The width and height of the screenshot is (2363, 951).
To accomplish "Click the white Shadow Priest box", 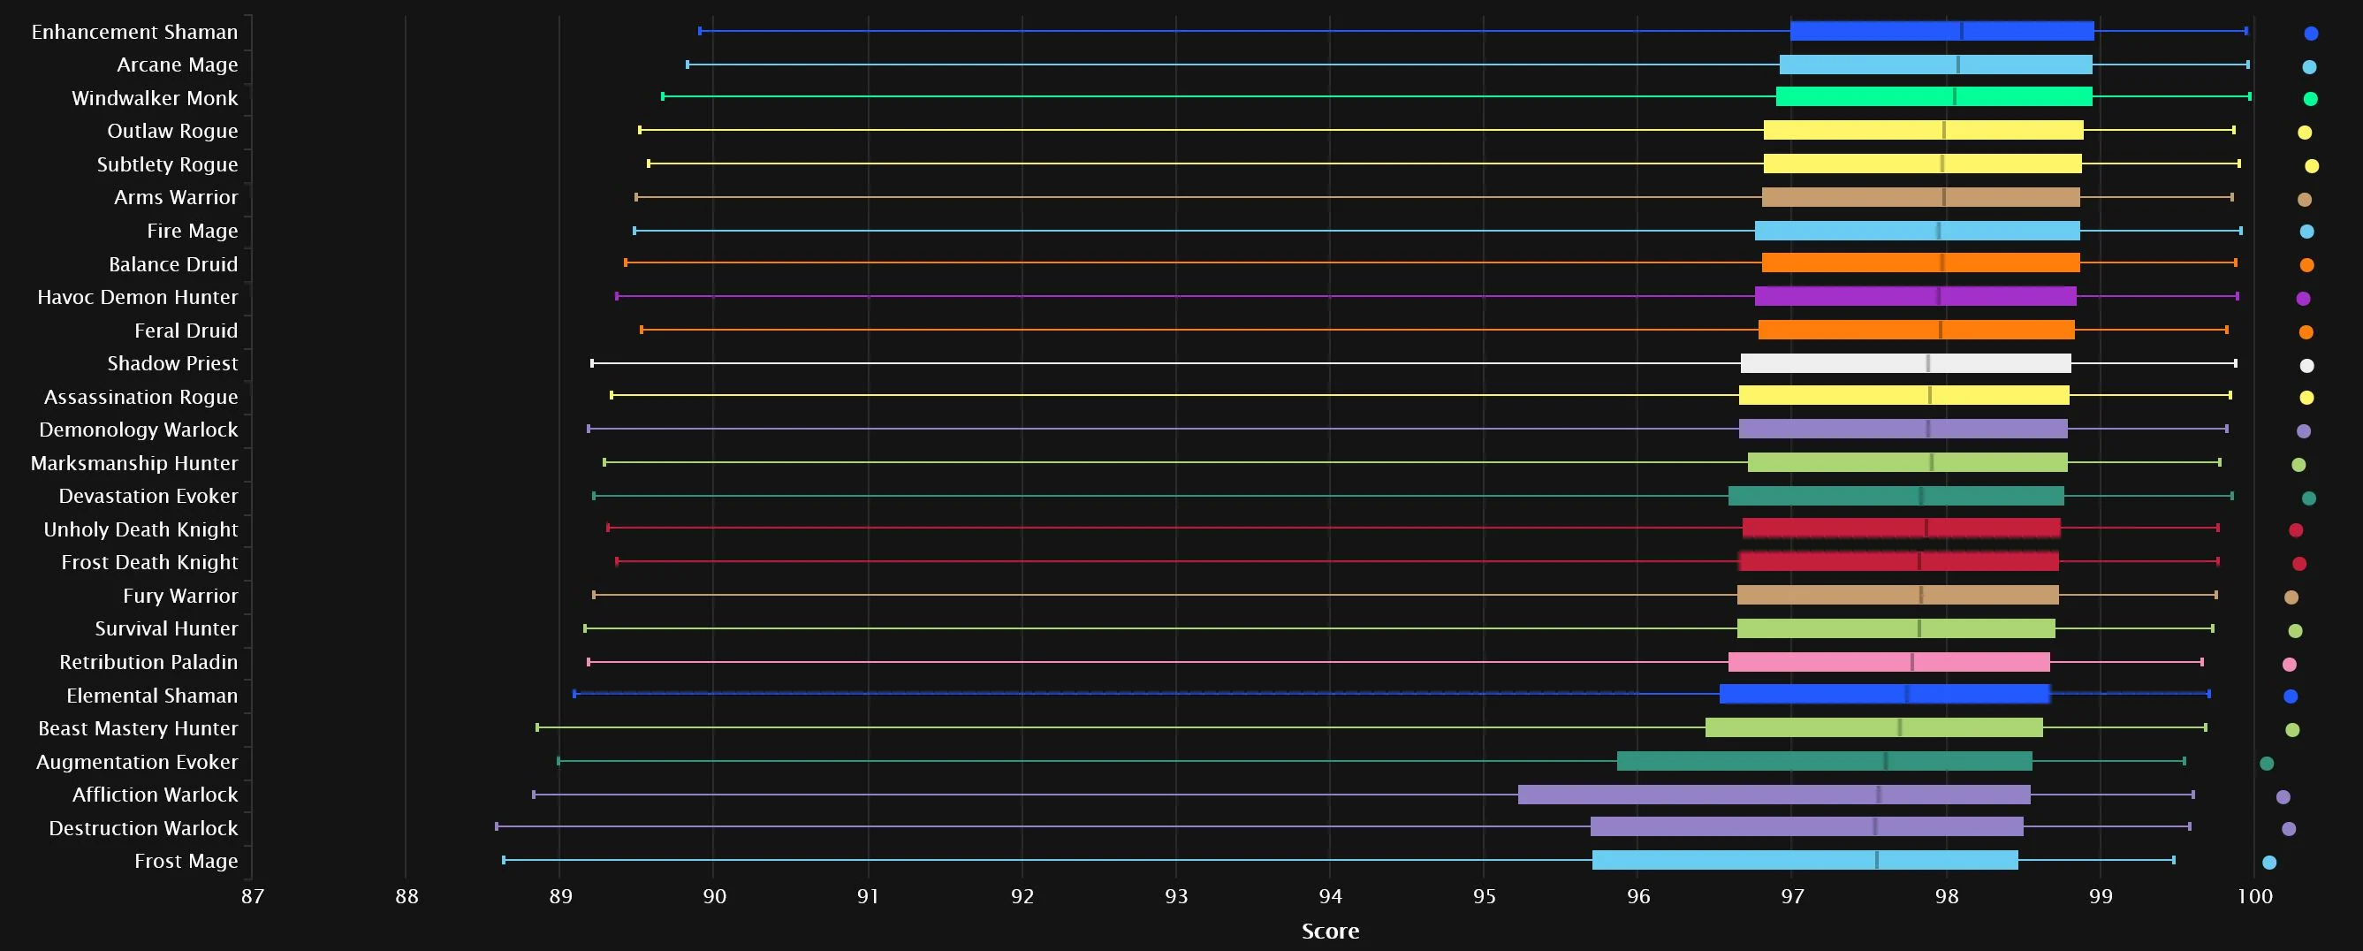I will pos(1906,363).
